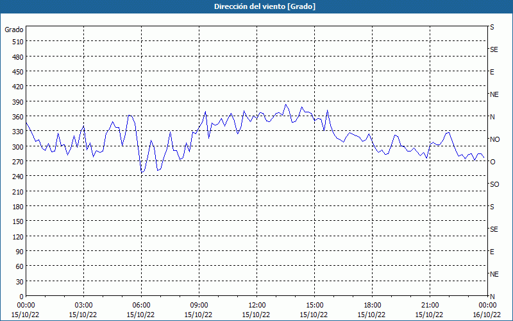Image resolution: width=513 pixels, height=321 pixels.
Task: Click the 240 degree label
Action: click(x=18, y=177)
